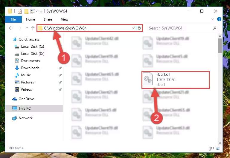Select OneDrive in the navigation pane
This screenshot has width=230, height=158.
point(26,99)
